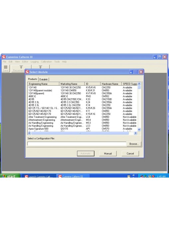Close the Cummins Calterm III window
The width and height of the screenshot is (169, 231).
tap(165, 57)
